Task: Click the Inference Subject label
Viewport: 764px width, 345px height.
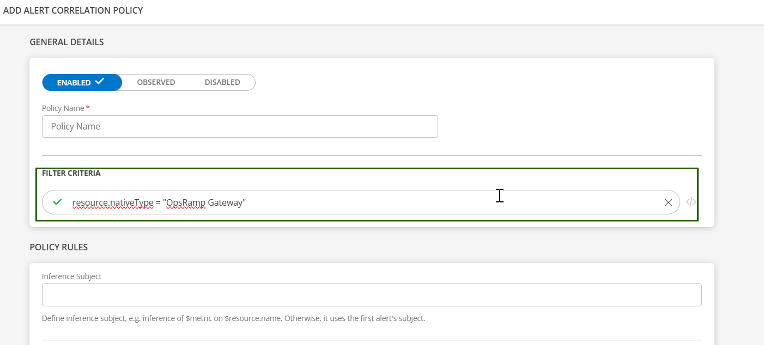Action: pos(71,276)
